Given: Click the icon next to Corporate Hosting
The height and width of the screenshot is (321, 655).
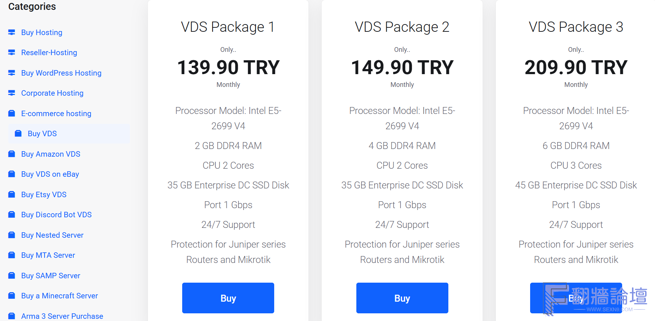Looking at the screenshot, I should pyautogui.click(x=12, y=93).
